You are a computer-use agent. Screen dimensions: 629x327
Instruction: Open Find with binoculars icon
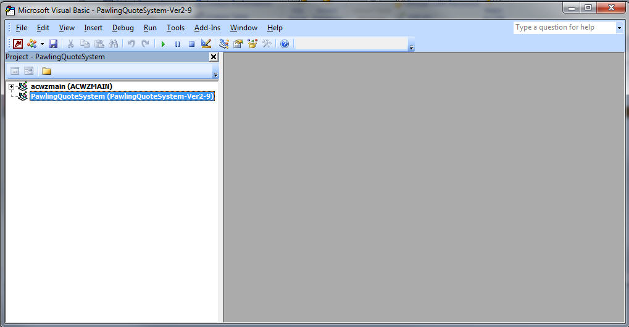click(x=114, y=44)
